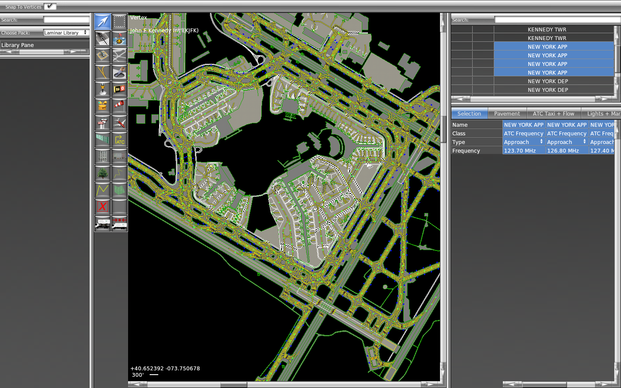Switch to the Pavement tab
This screenshot has width=621, height=388.
[x=507, y=114]
